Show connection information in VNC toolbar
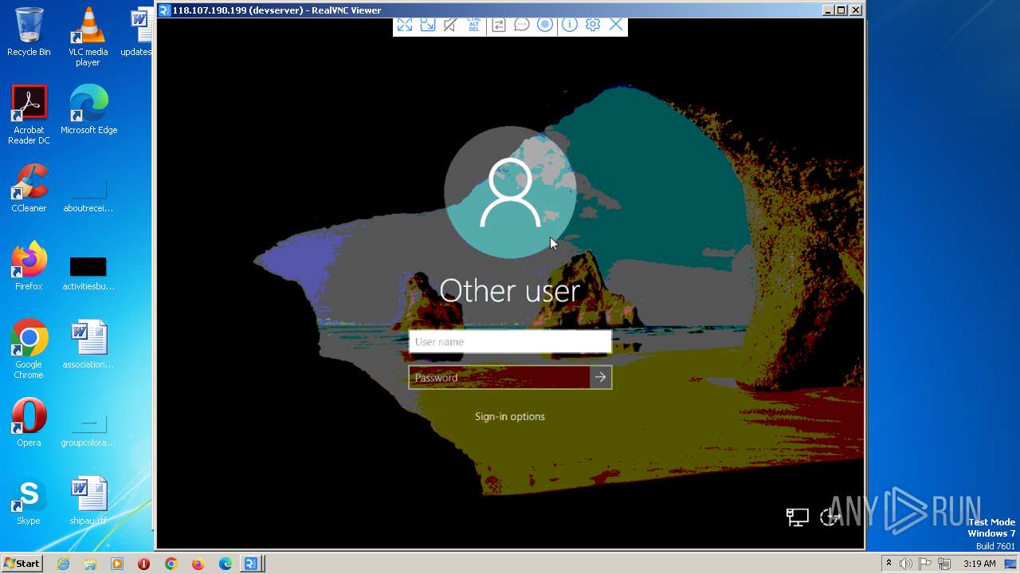1020x574 pixels. pyautogui.click(x=569, y=25)
